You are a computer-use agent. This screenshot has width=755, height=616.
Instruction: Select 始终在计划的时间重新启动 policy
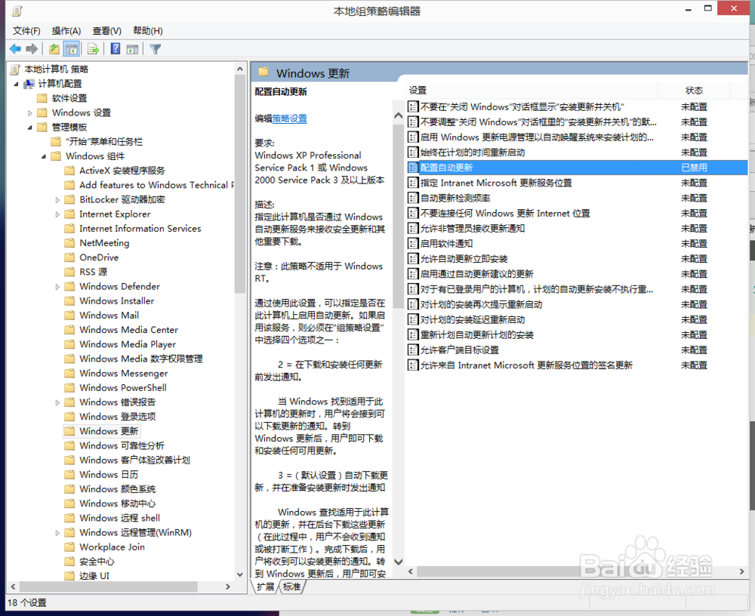pyautogui.click(x=473, y=152)
